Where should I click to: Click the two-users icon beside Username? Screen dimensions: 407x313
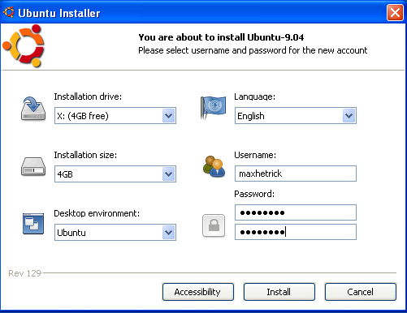(x=214, y=166)
